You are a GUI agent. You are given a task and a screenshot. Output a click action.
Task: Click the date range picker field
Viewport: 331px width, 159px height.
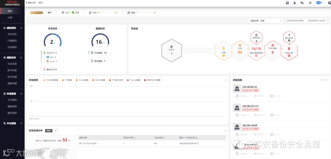click(x=308, y=20)
